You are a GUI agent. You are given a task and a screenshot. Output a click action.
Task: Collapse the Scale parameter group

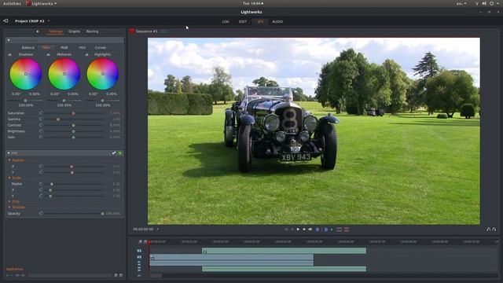[9, 178]
